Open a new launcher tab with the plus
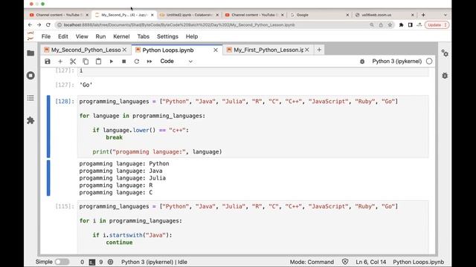This screenshot has height=267, width=476. [319, 50]
